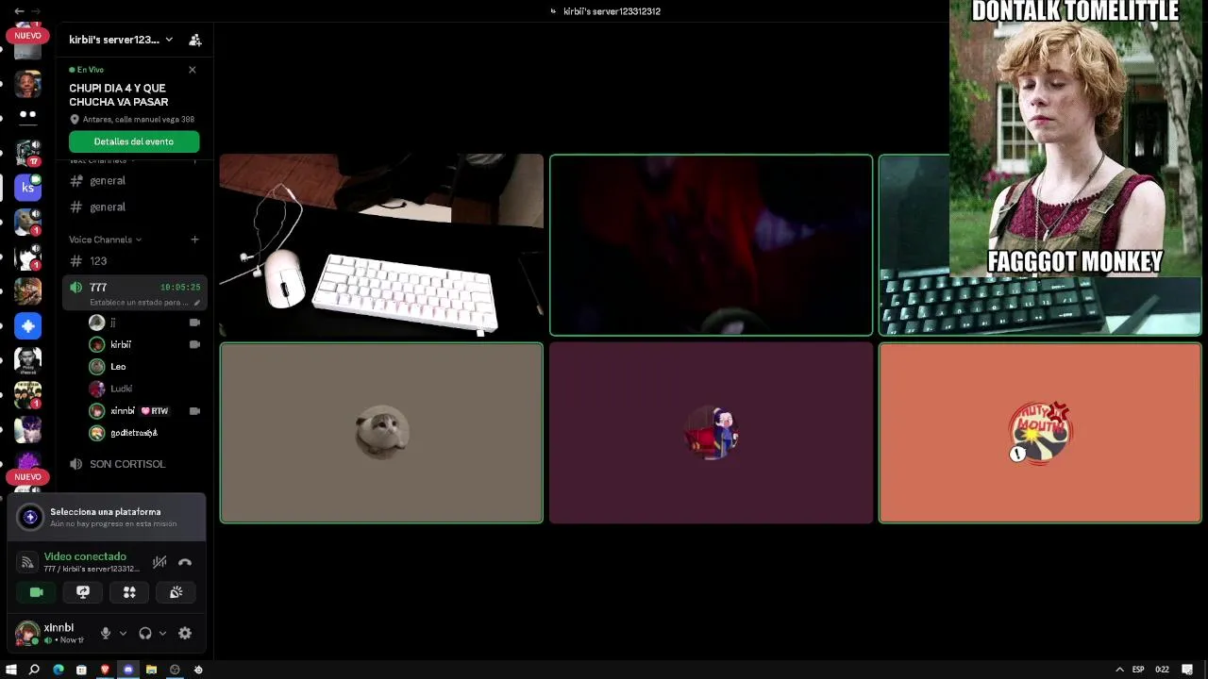Open the Brave browser taskbar icon
The width and height of the screenshot is (1208, 679).
tap(105, 670)
